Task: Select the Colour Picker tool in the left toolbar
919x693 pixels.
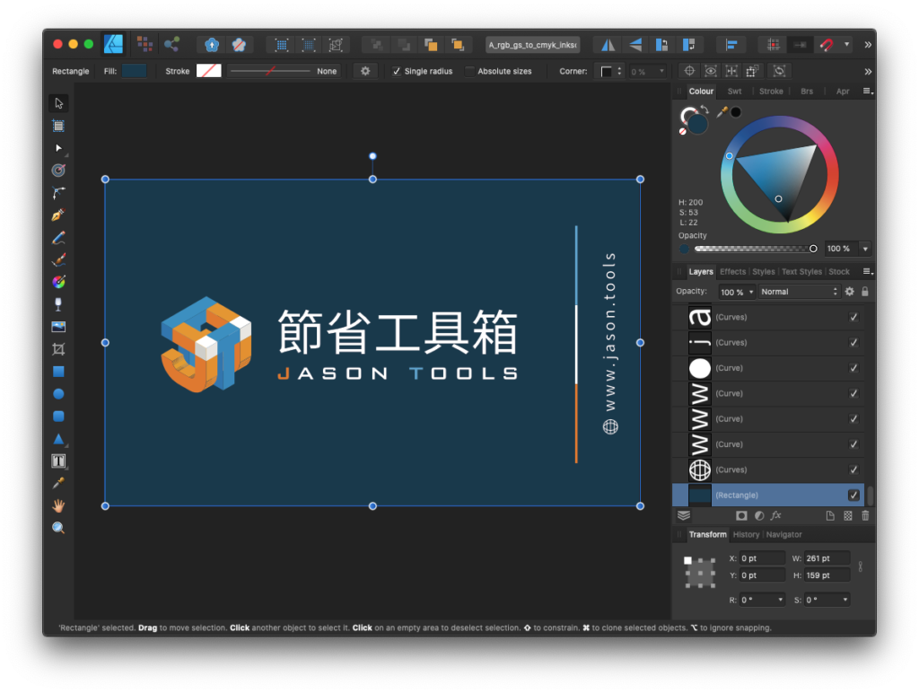Action: 58,483
